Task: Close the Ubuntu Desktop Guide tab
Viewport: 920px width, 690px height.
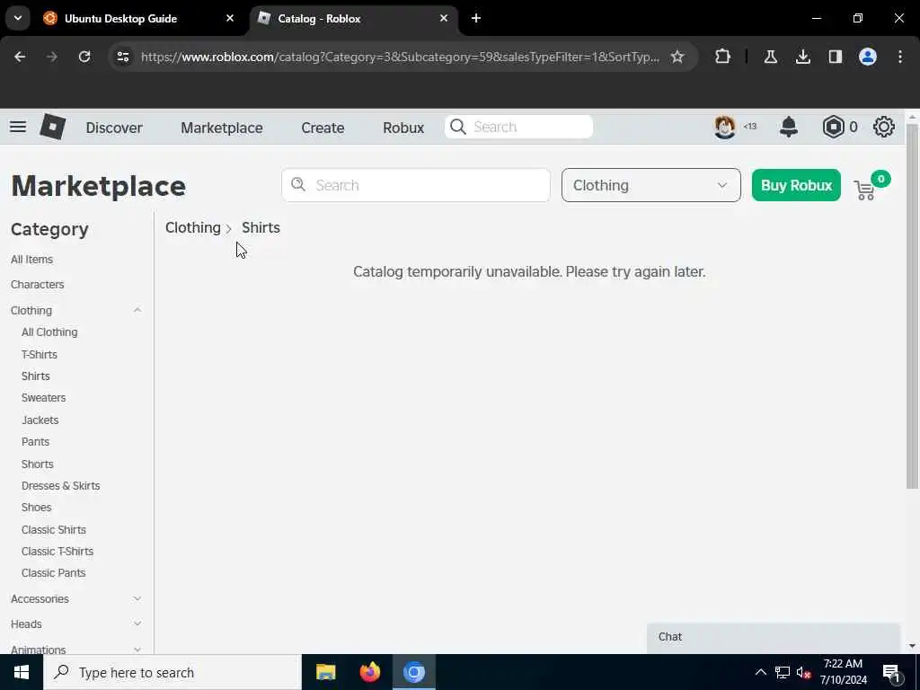Action: point(230,18)
